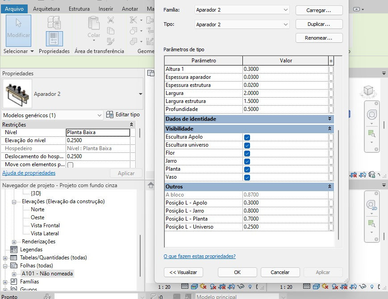Open the Propriedades ribbon icon
The height and width of the screenshot is (299, 388).
(54, 39)
